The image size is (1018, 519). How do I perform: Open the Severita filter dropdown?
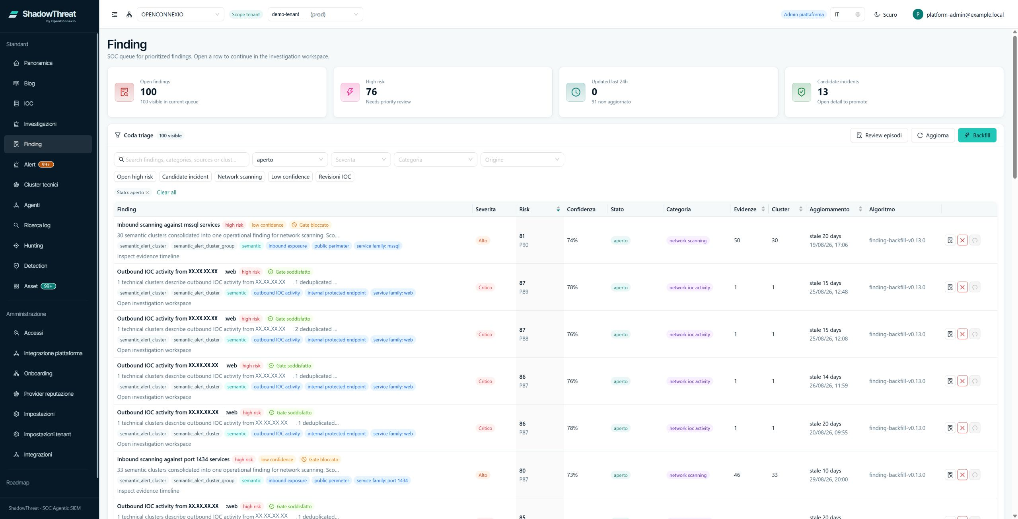coord(360,159)
